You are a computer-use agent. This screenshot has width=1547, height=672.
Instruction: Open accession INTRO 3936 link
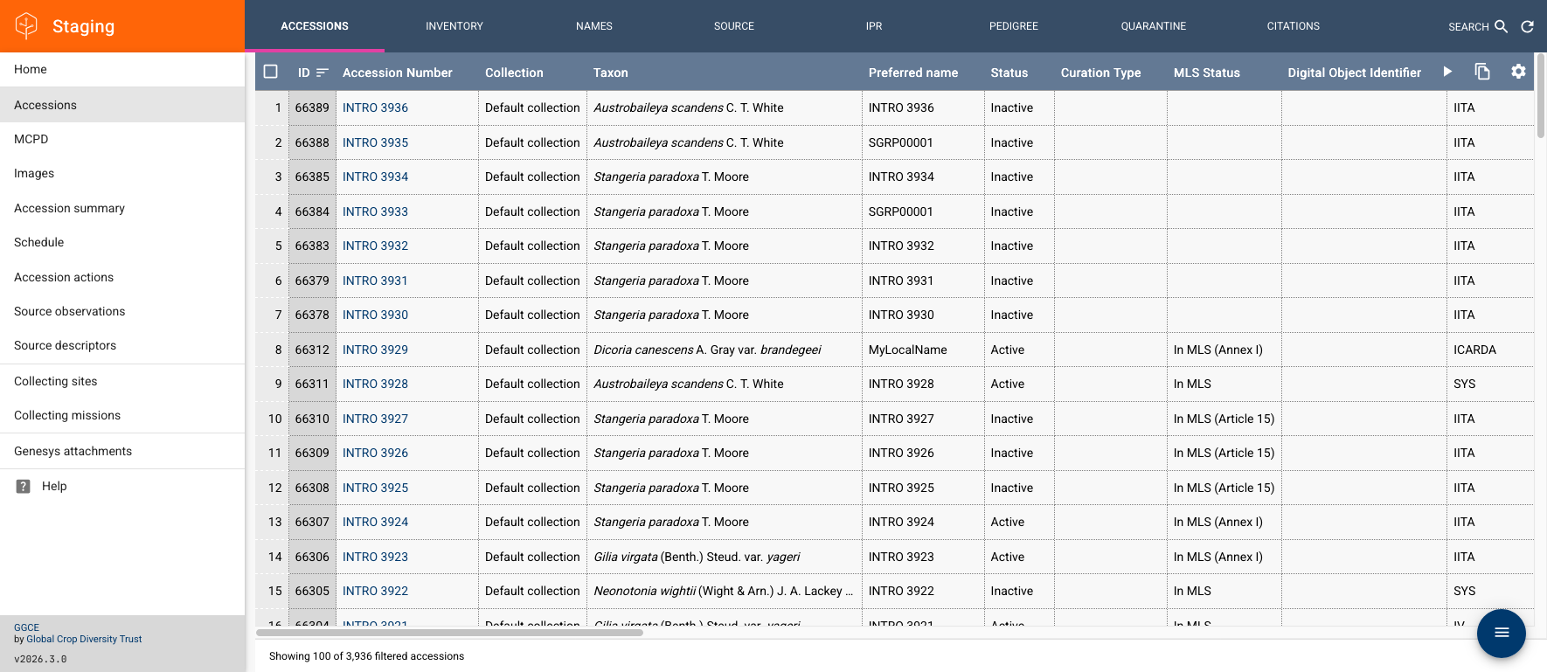click(x=375, y=107)
